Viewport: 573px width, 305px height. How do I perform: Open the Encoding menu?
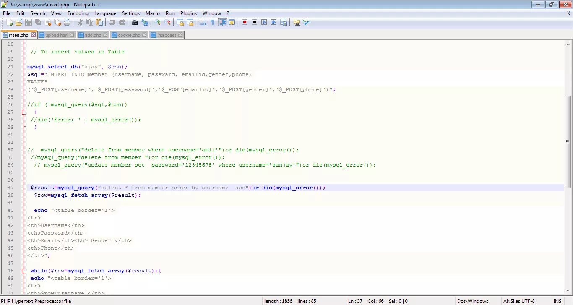[78, 13]
